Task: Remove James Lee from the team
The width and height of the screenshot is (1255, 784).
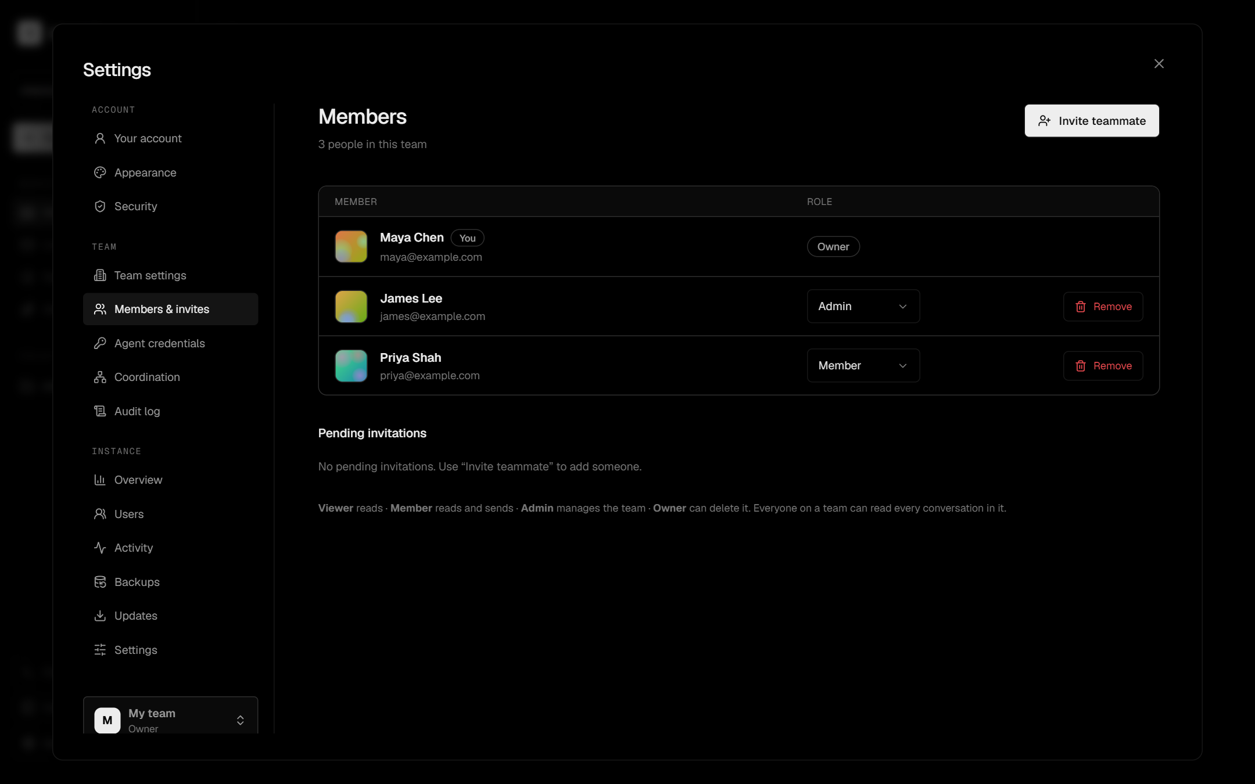Action: [1103, 307]
